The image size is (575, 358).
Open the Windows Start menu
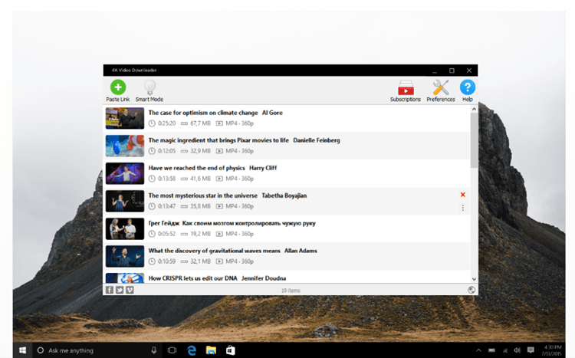click(23, 350)
